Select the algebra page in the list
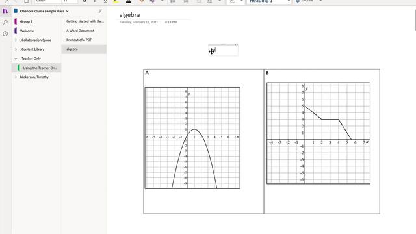Screen dimensions: 416x234 (x=84, y=49)
